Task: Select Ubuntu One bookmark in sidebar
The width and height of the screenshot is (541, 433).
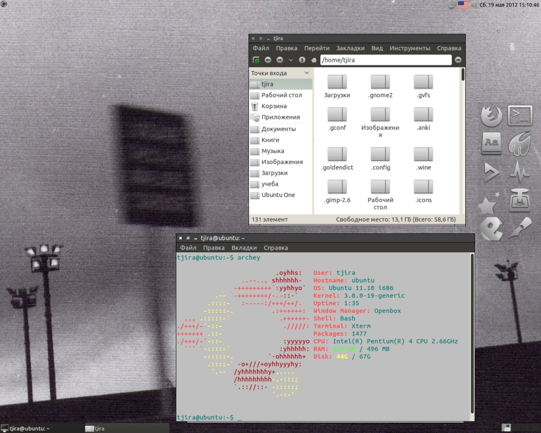Action: coord(280,195)
